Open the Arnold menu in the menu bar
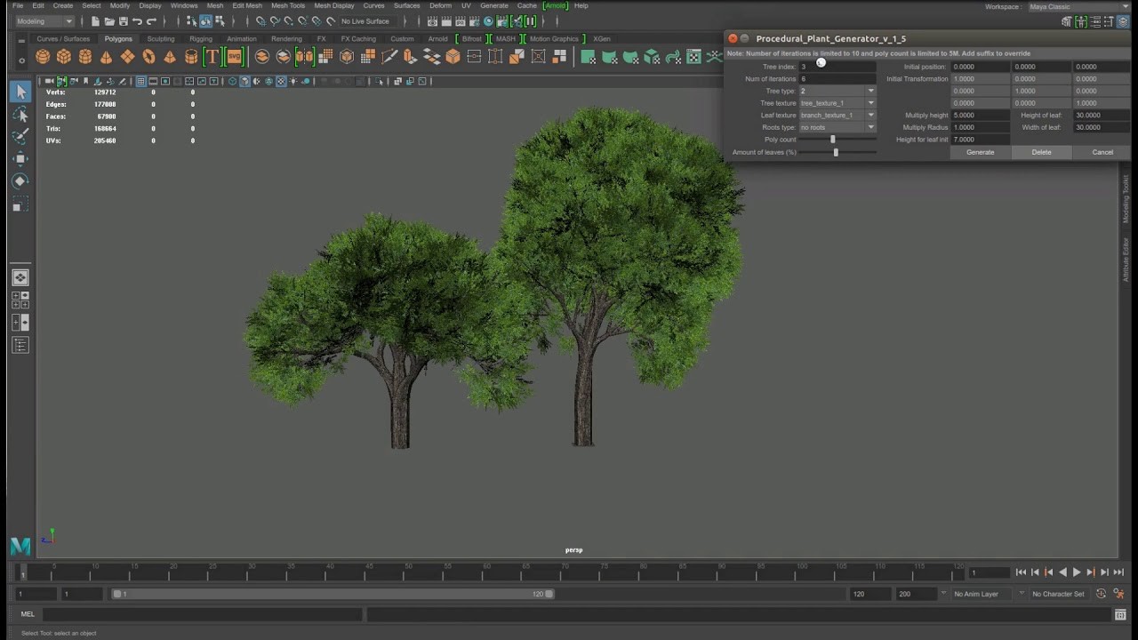 [x=556, y=5]
